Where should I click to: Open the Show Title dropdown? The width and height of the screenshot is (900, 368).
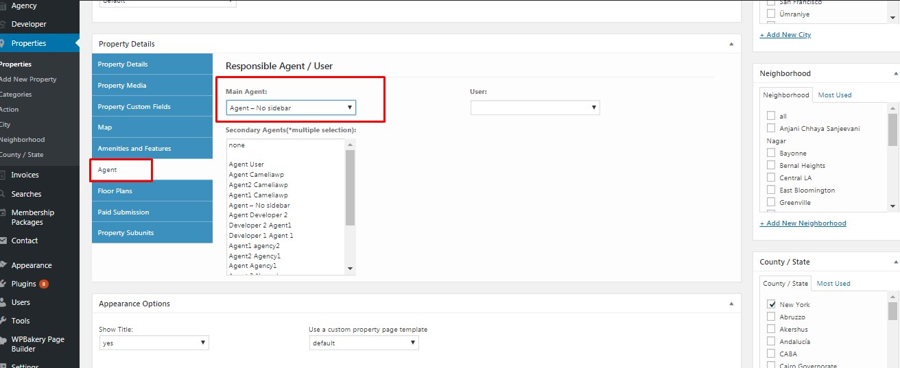coord(154,343)
